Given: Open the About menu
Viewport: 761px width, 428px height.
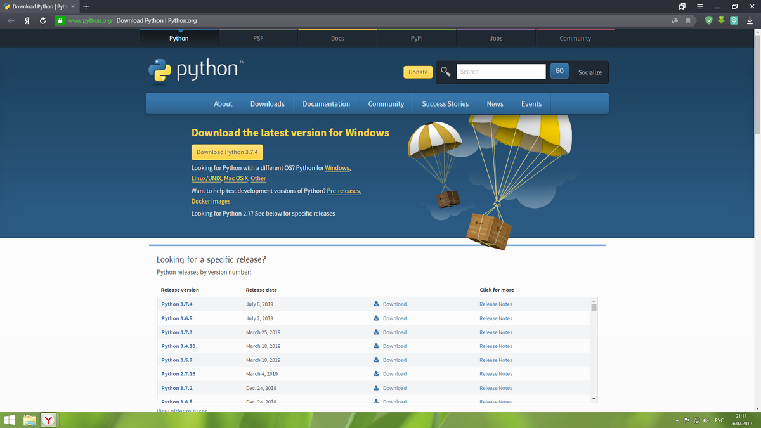Looking at the screenshot, I should pyautogui.click(x=223, y=104).
